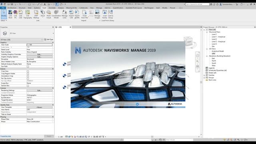Switch to the Manage ribbon tab
This screenshot has width=256, height=144.
[99, 8]
